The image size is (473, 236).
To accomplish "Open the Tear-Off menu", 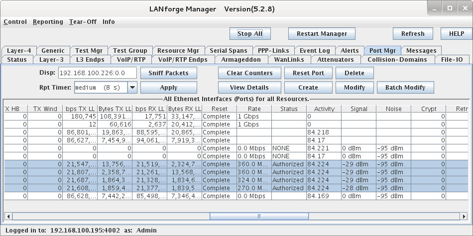I will pyautogui.click(x=83, y=22).
